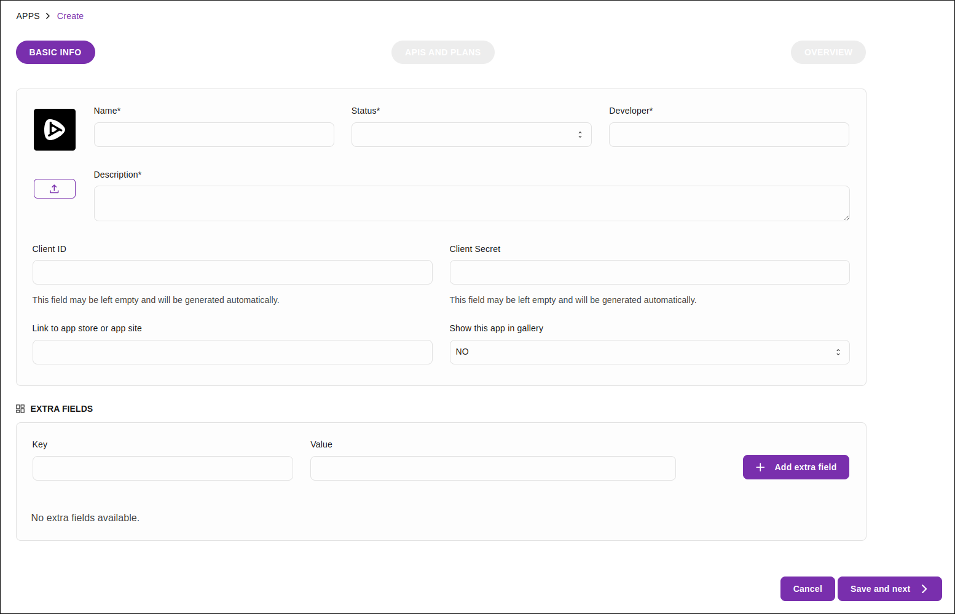This screenshot has width=955, height=614.
Task: Click the arrow icon after APPS breadcrumb
Action: [x=47, y=16]
